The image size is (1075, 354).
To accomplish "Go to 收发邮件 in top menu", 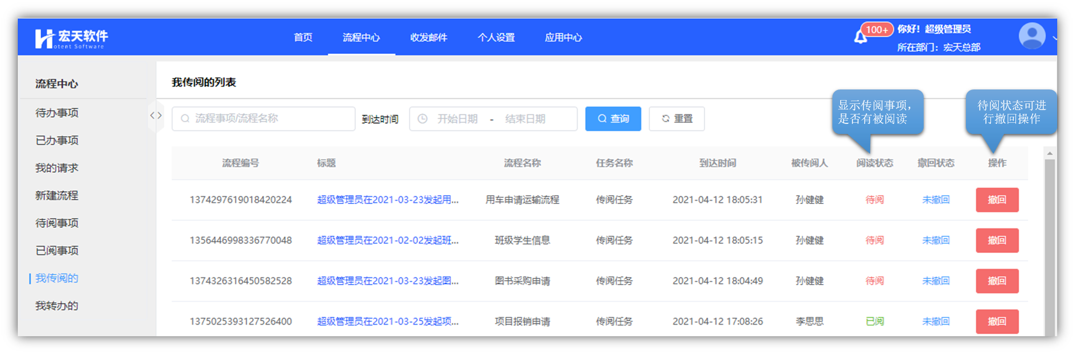I will 428,38.
